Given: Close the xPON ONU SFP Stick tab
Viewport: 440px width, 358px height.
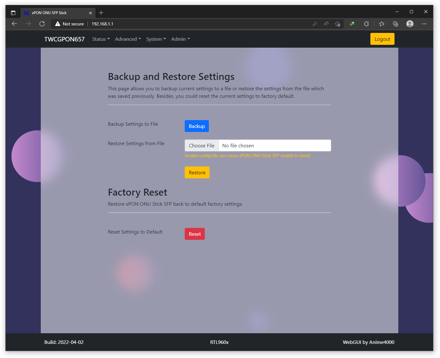Looking at the screenshot, I should point(90,13).
